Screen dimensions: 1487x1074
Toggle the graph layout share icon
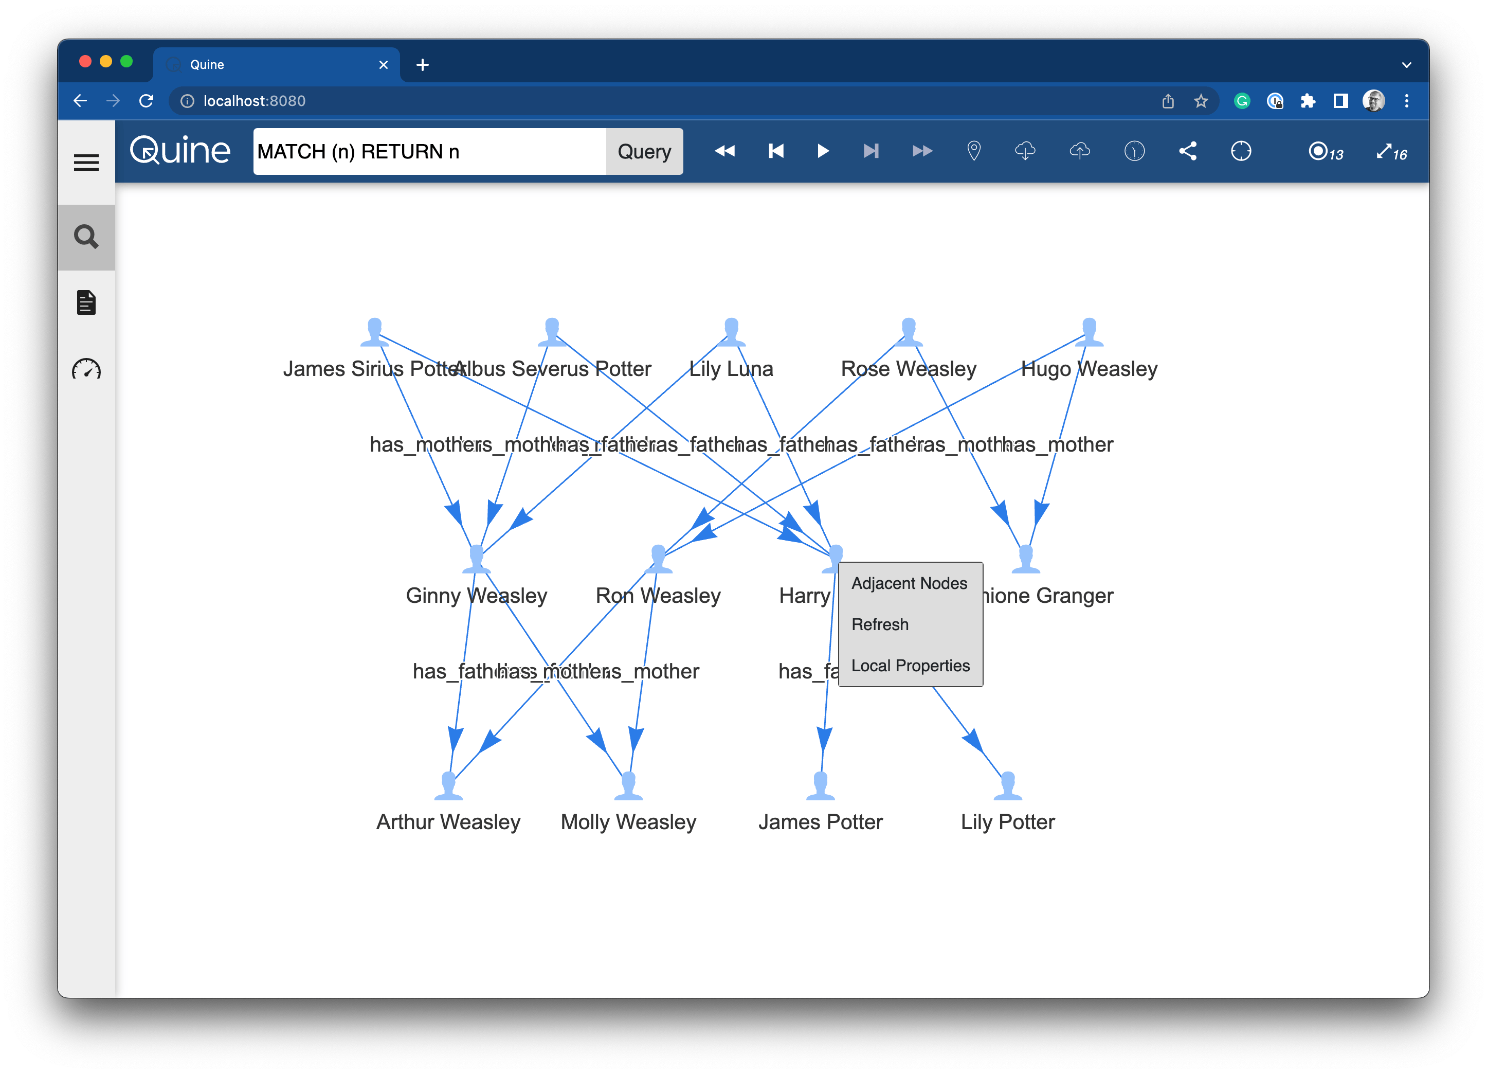coord(1187,152)
